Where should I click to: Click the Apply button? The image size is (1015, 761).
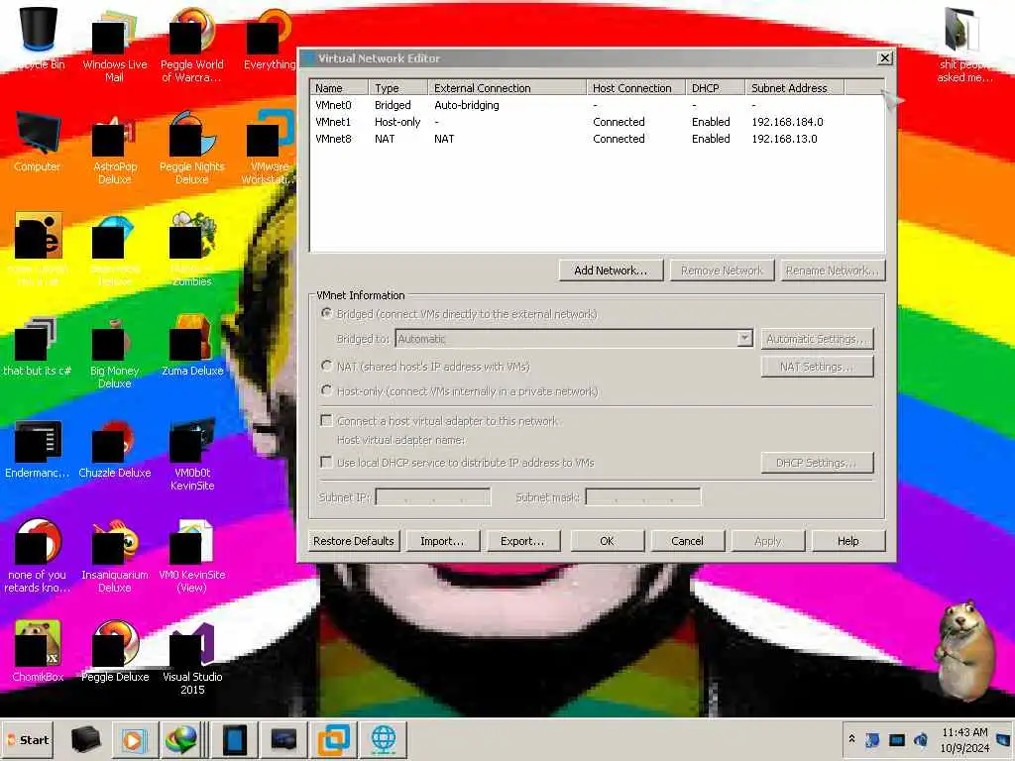tap(768, 541)
